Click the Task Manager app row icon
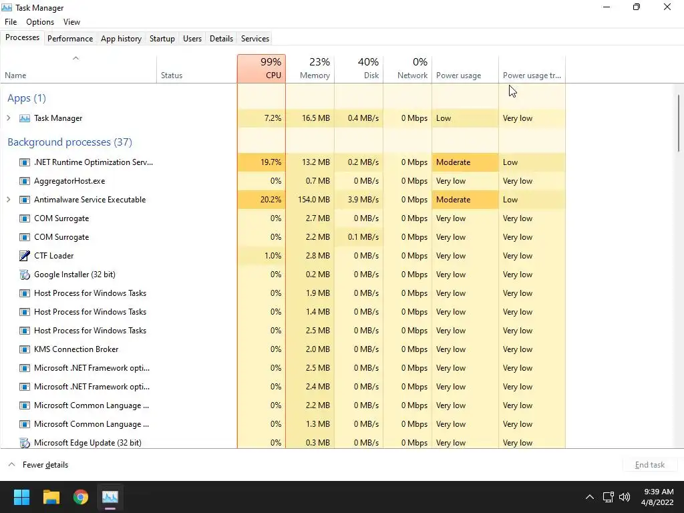This screenshot has width=684, height=513. click(25, 118)
